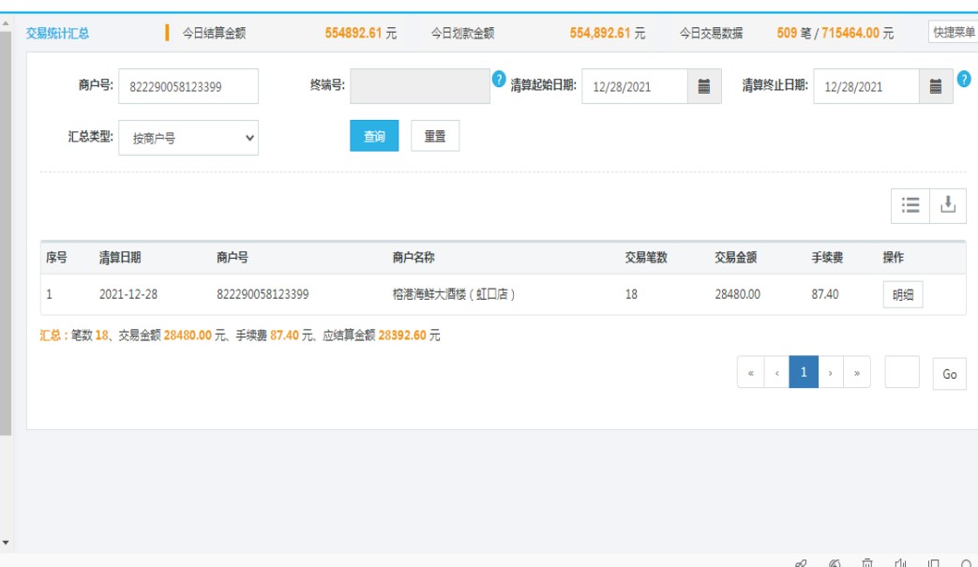Click the 商户号 input field

coord(188,86)
